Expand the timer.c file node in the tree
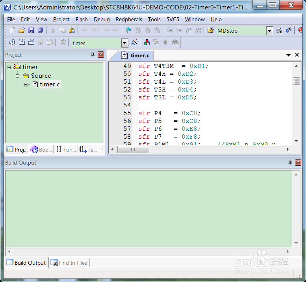This screenshot has width=306, height=282. [x=26, y=84]
